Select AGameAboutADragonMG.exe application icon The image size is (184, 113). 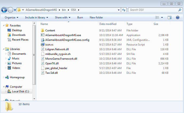click(x=42, y=35)
